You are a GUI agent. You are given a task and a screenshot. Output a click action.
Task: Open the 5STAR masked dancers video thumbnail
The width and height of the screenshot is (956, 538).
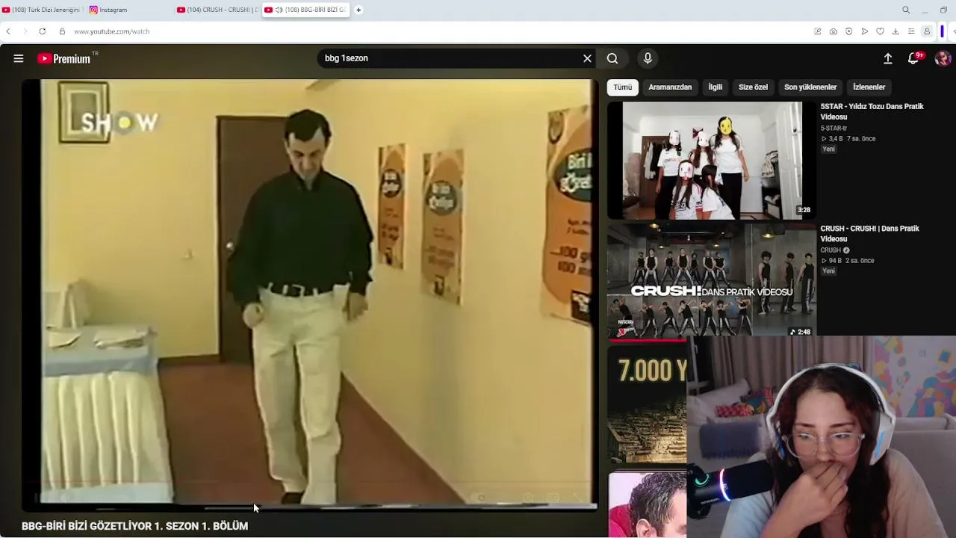pos(712,160)
